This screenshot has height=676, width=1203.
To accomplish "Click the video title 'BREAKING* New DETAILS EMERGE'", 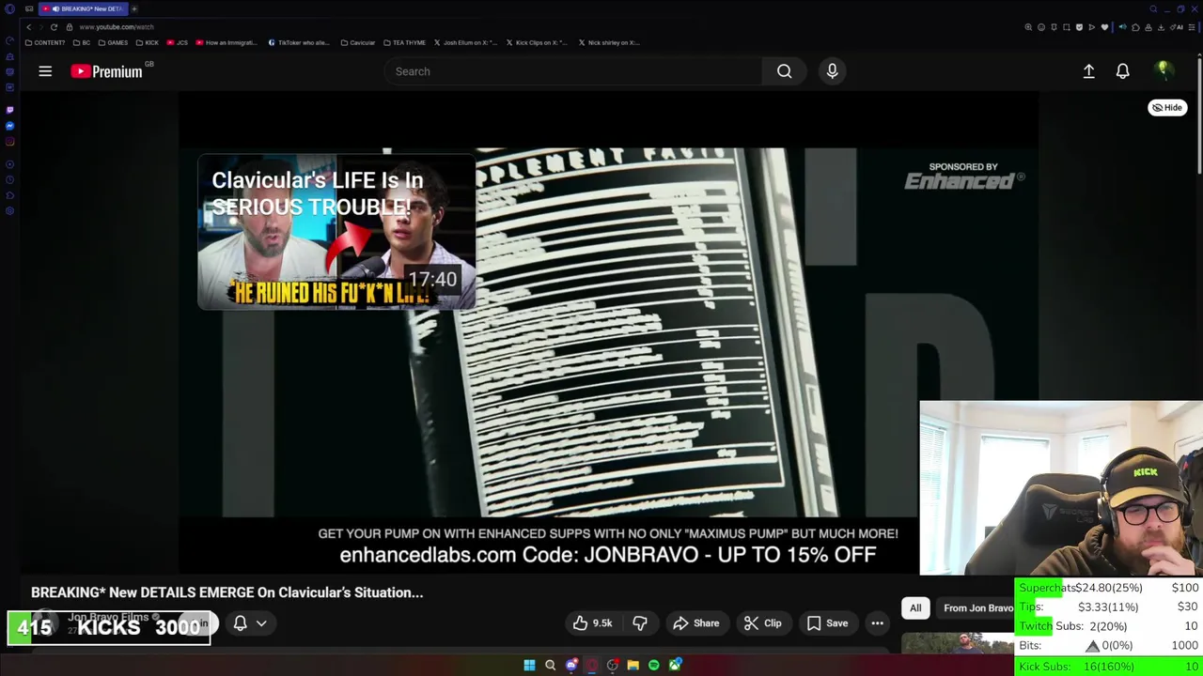I will tap(227, 592).
